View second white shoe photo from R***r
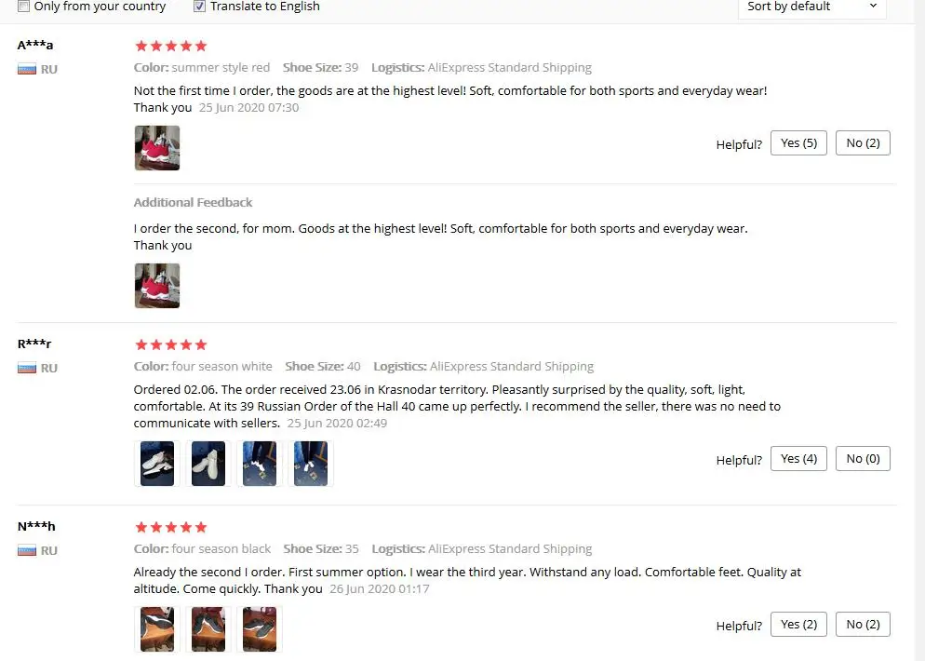 pyautogui.click(x=208, y=464)
